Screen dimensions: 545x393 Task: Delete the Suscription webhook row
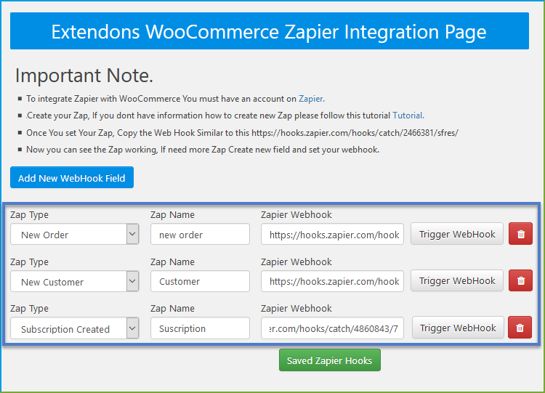(520, 328)
